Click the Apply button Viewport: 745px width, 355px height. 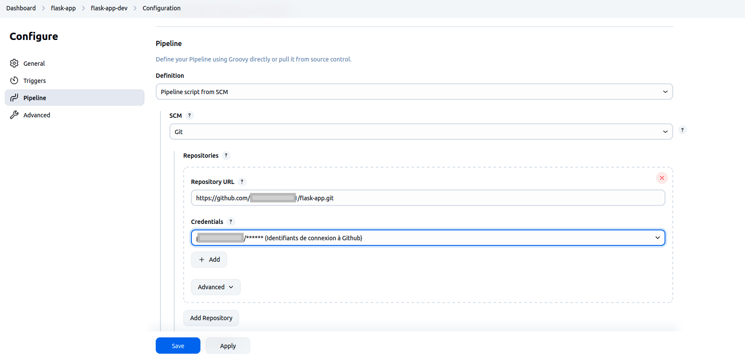coord(228,346)
